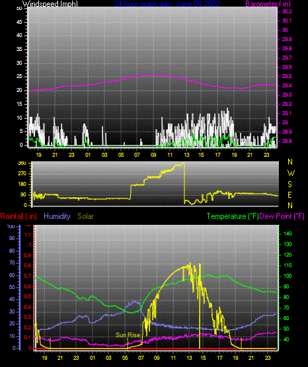Click the 120 value on the temperature axis
The width and height of the screenshot is (308, 367).
(x=288, y=255)
